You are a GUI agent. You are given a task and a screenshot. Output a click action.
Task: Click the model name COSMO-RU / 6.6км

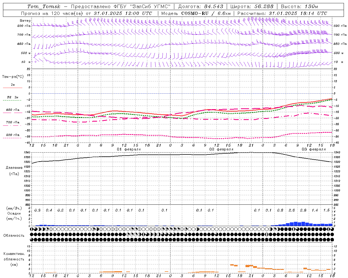pos(206,13)
